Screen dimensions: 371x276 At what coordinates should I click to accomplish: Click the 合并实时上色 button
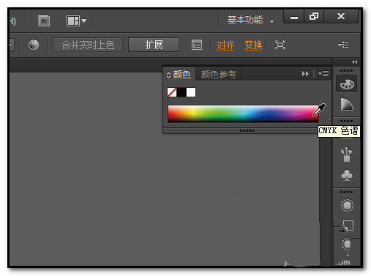click(88, 45)
